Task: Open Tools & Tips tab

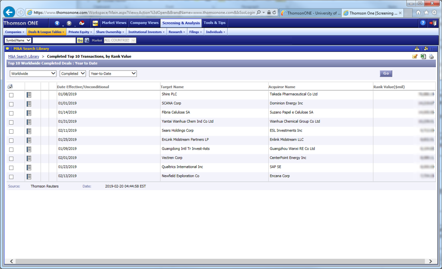Action: [x=214, y=23]
